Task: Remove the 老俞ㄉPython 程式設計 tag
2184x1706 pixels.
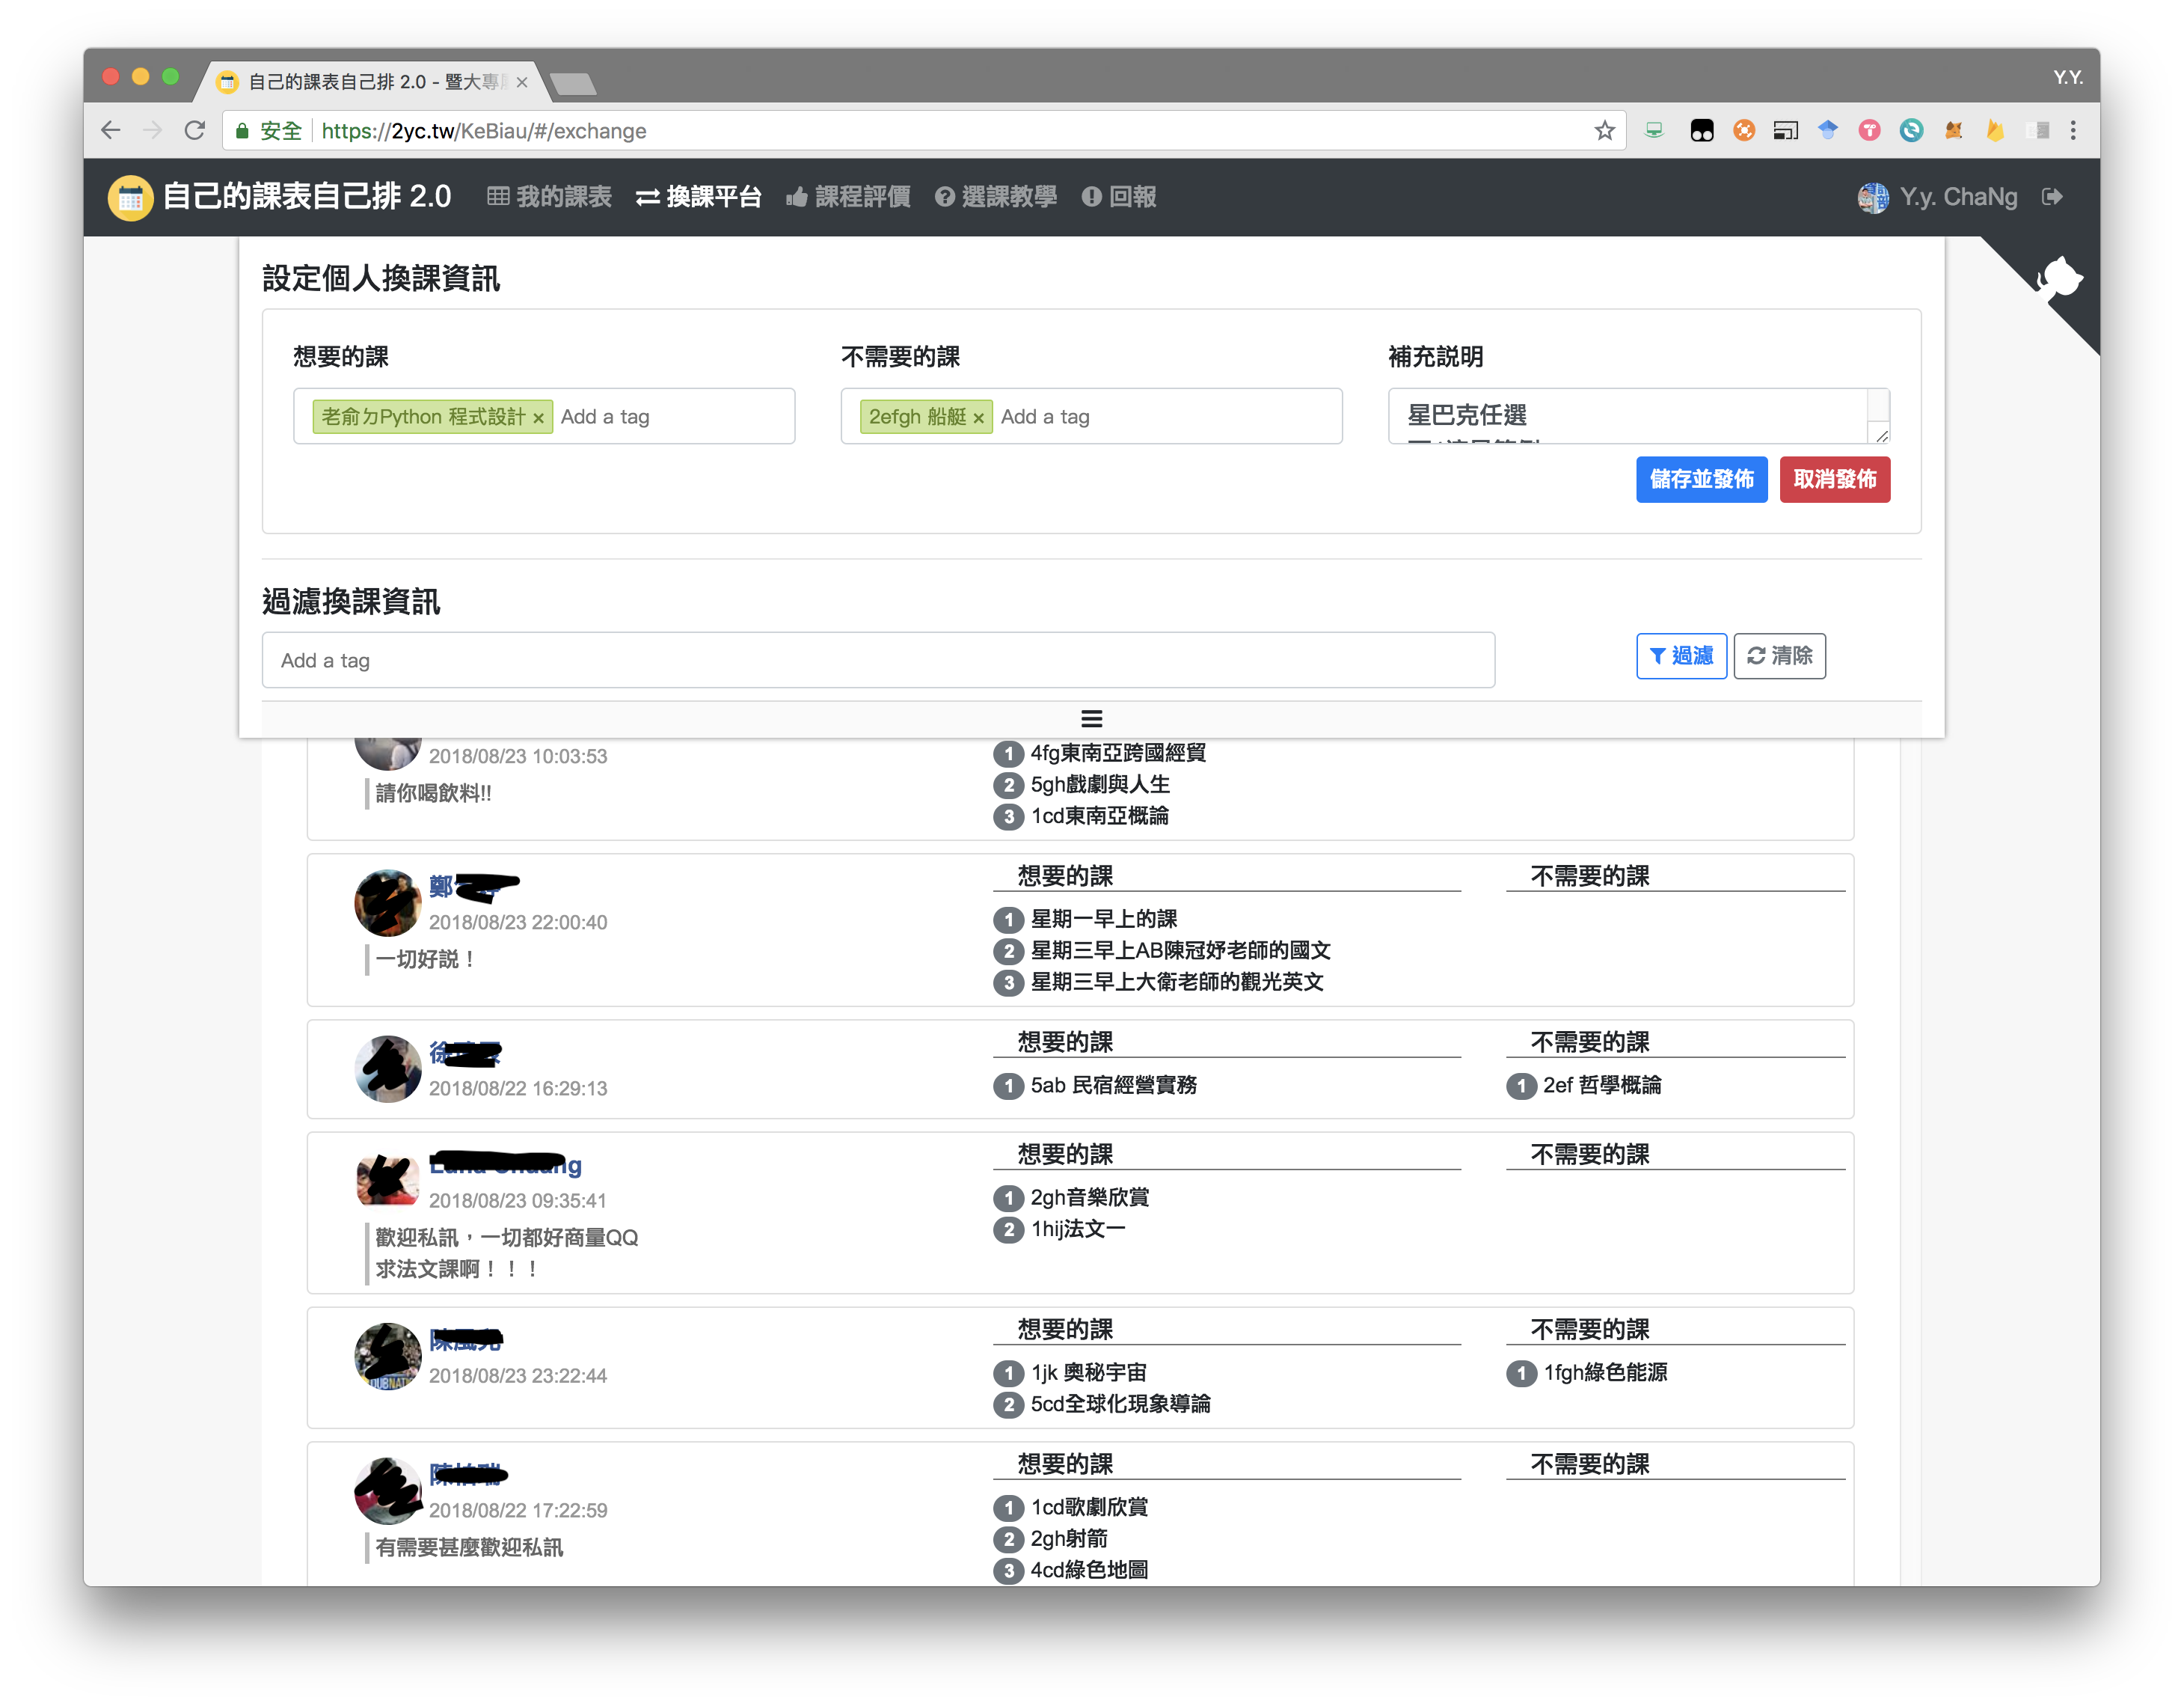Action: pyautogui.click(x=538, y=418)
